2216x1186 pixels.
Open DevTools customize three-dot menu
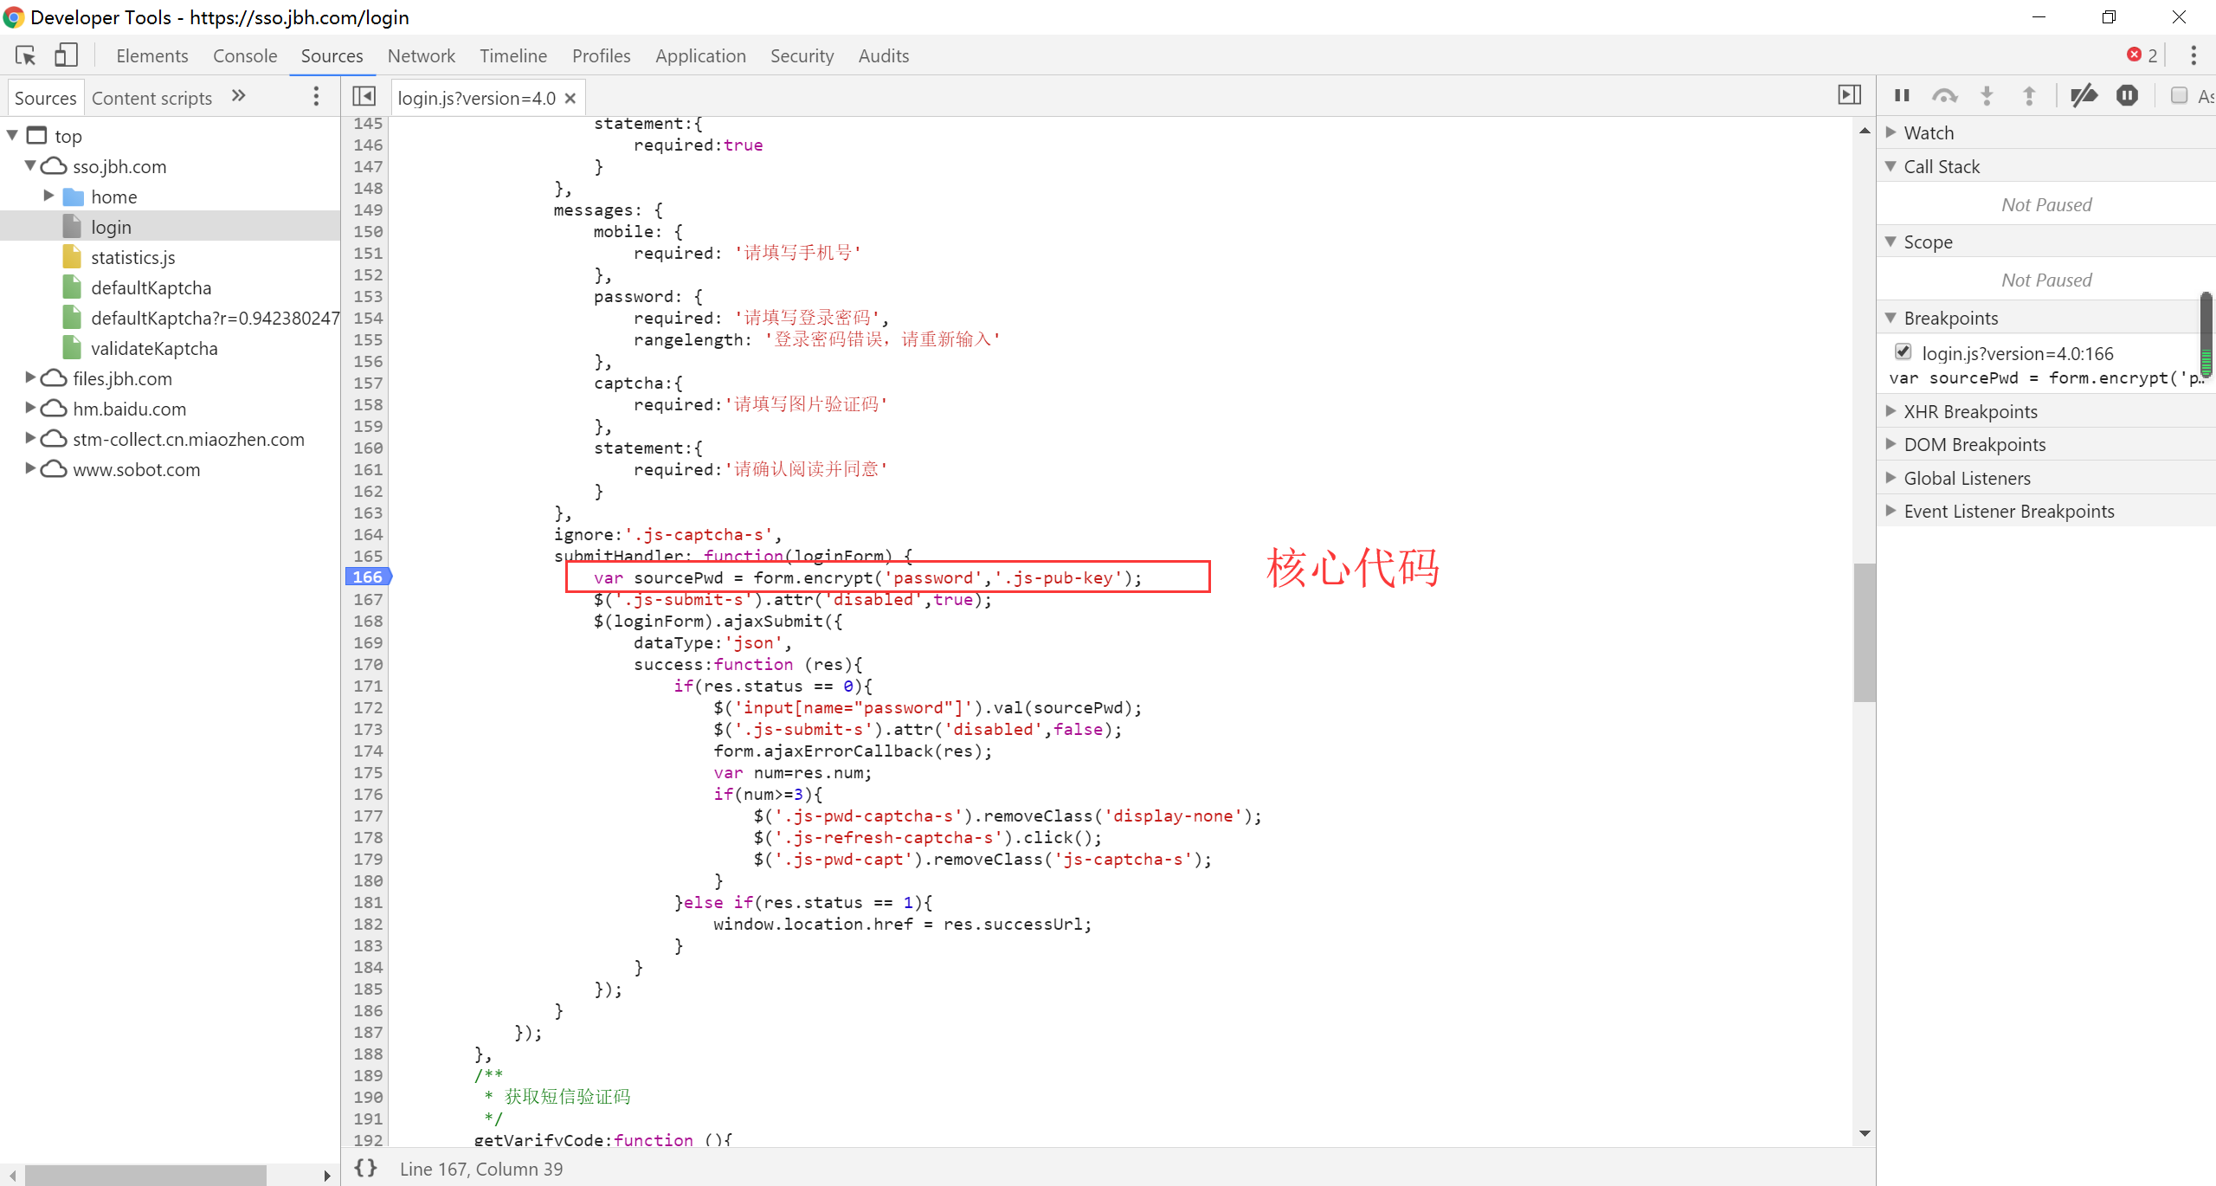[2193, 55]
